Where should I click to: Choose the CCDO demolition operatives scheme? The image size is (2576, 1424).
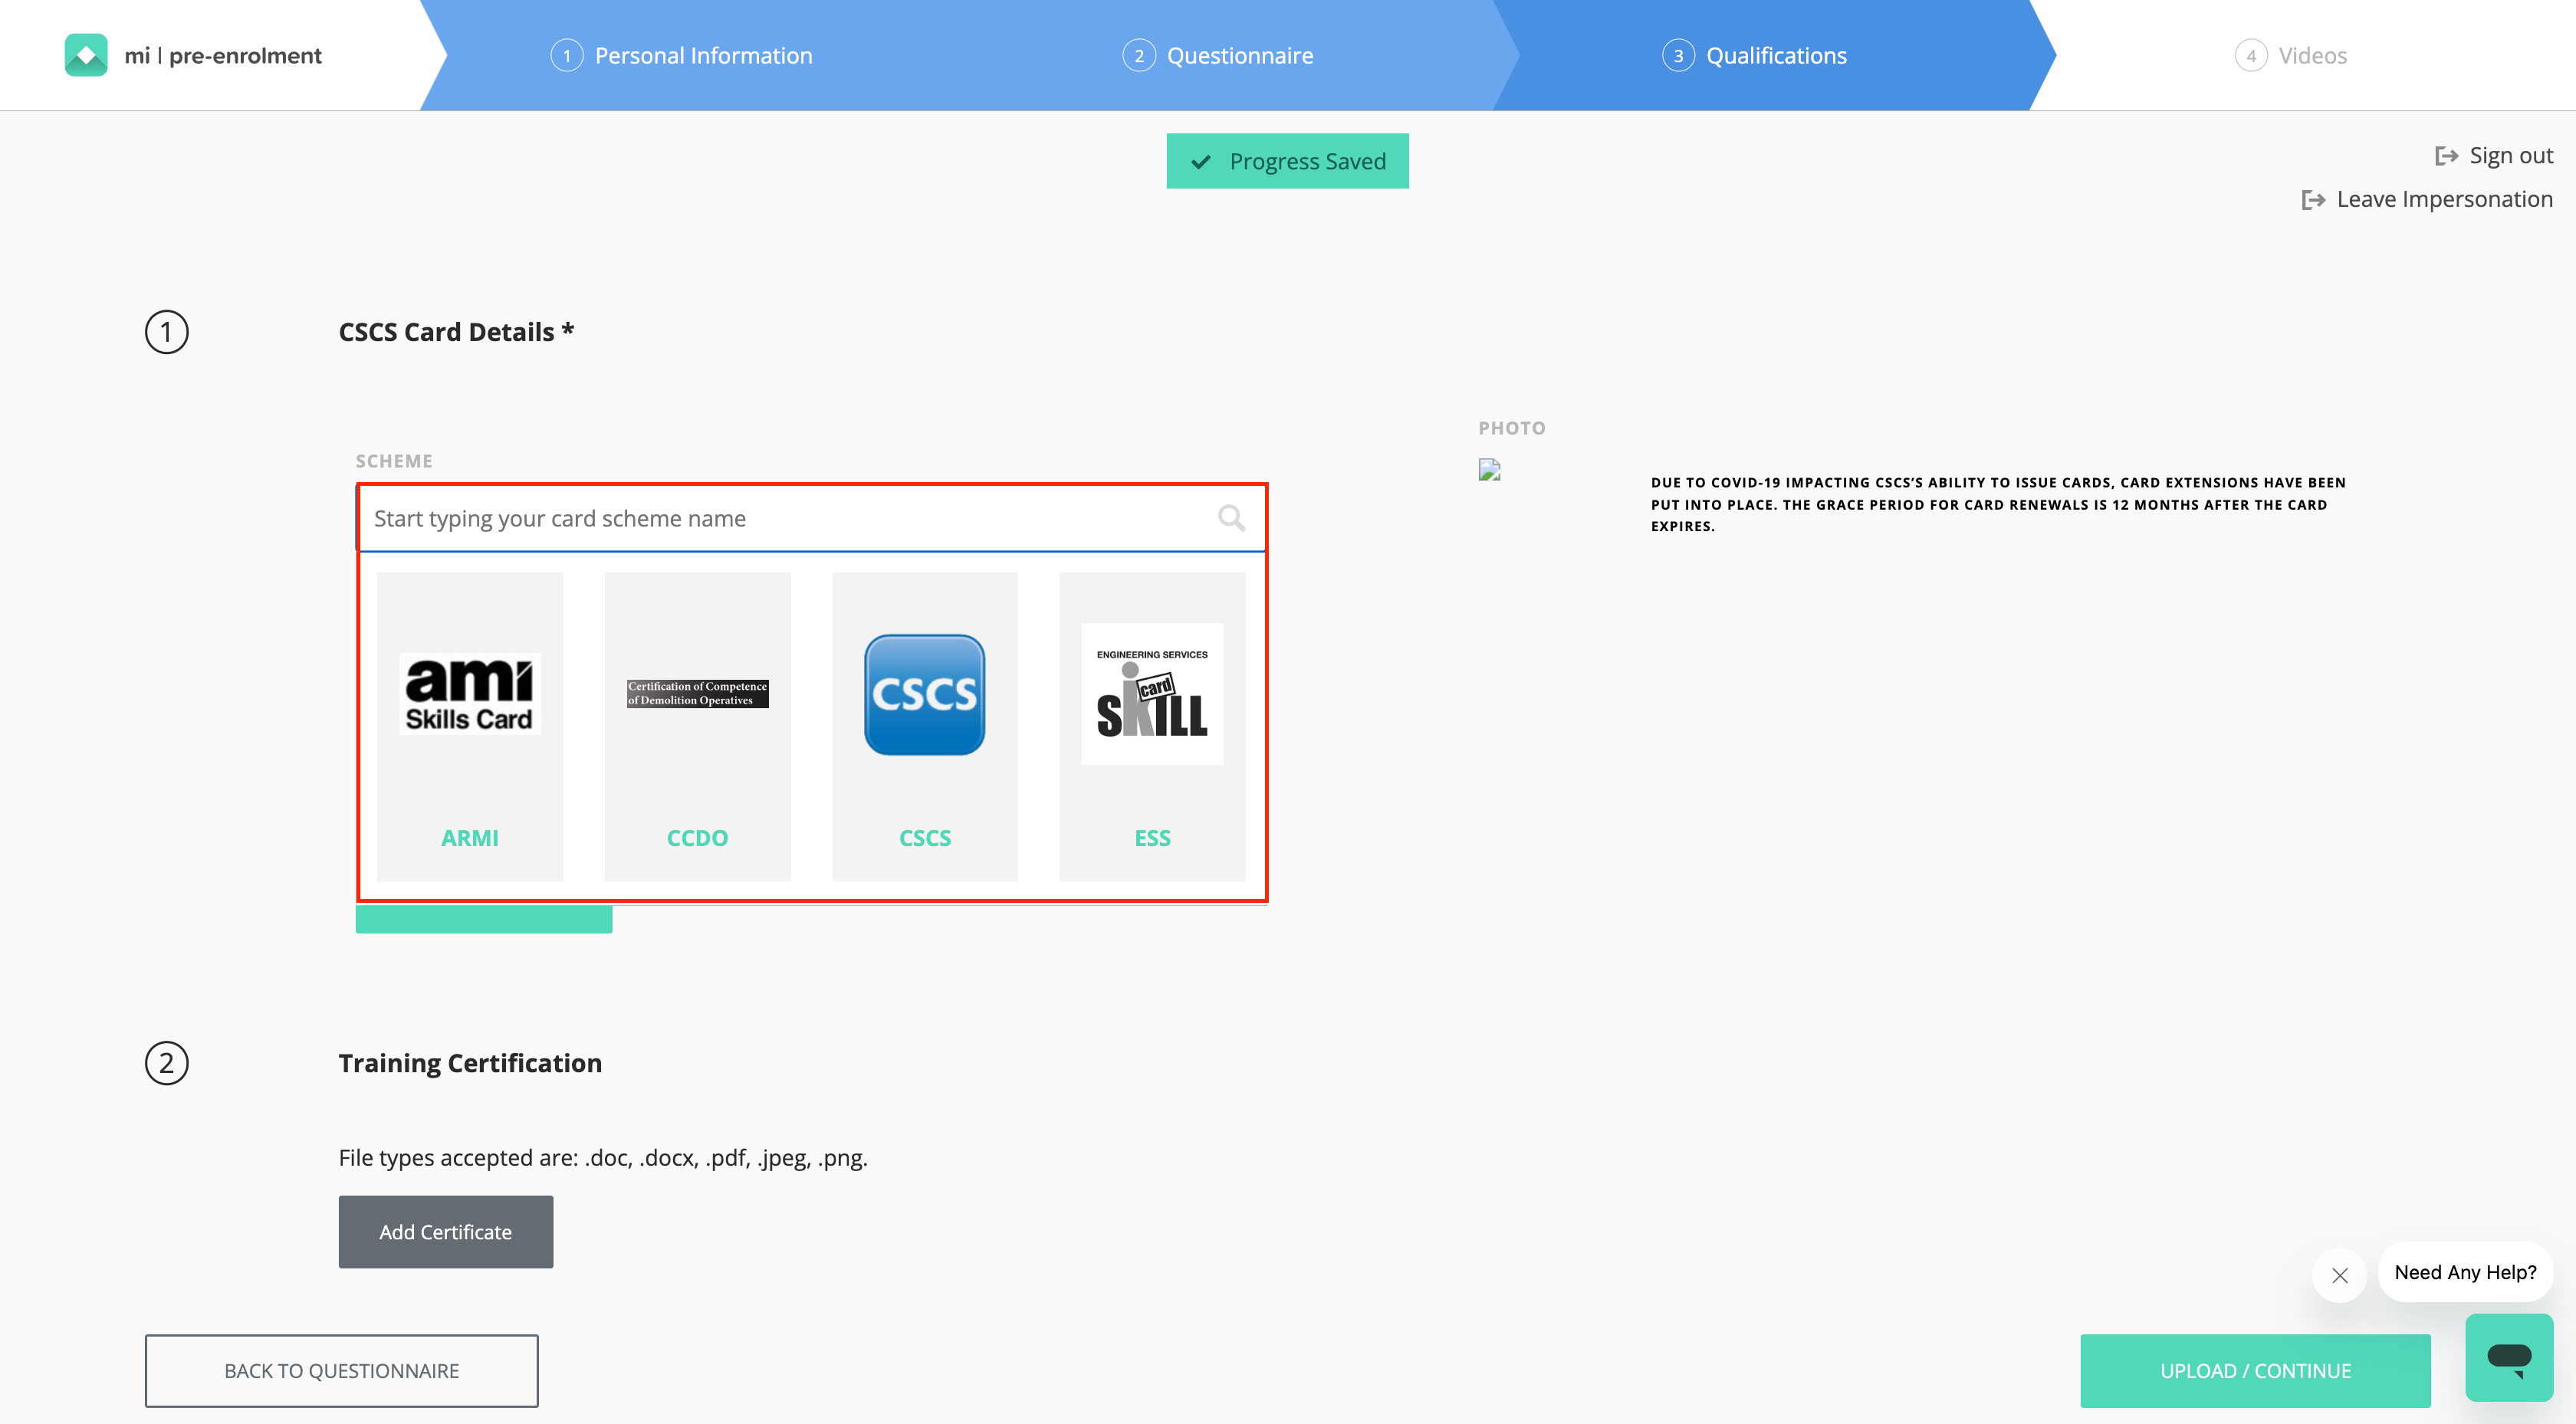click(697, 726)
